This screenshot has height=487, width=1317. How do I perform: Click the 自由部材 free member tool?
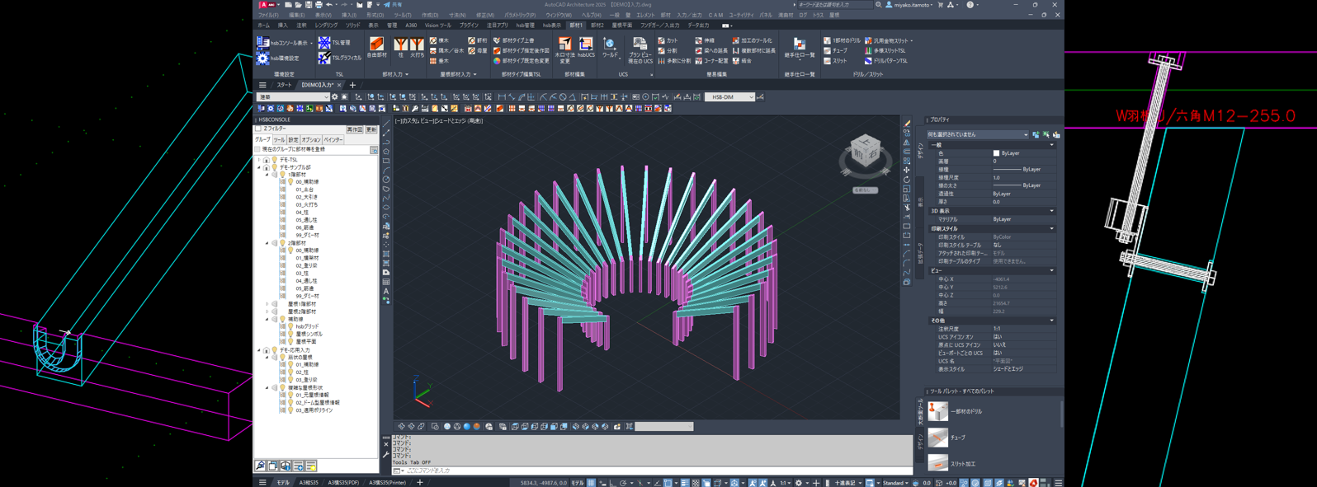pyautogui.click(x=376, y=48)
